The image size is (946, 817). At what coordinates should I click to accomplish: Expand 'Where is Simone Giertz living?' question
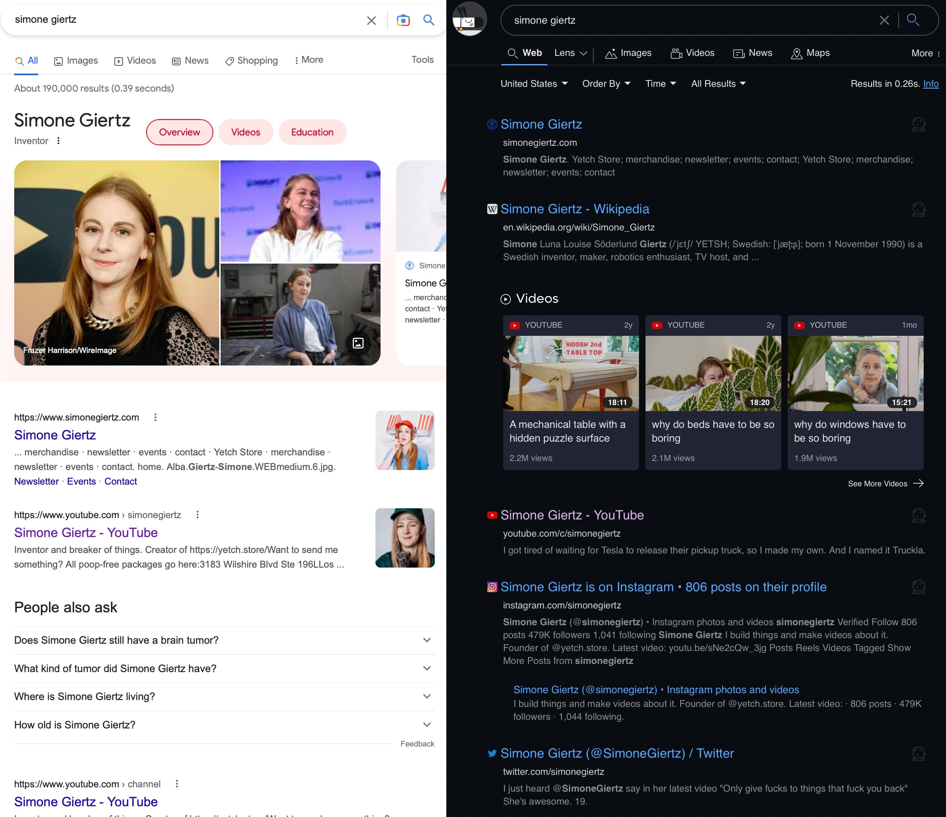[224, 696]
